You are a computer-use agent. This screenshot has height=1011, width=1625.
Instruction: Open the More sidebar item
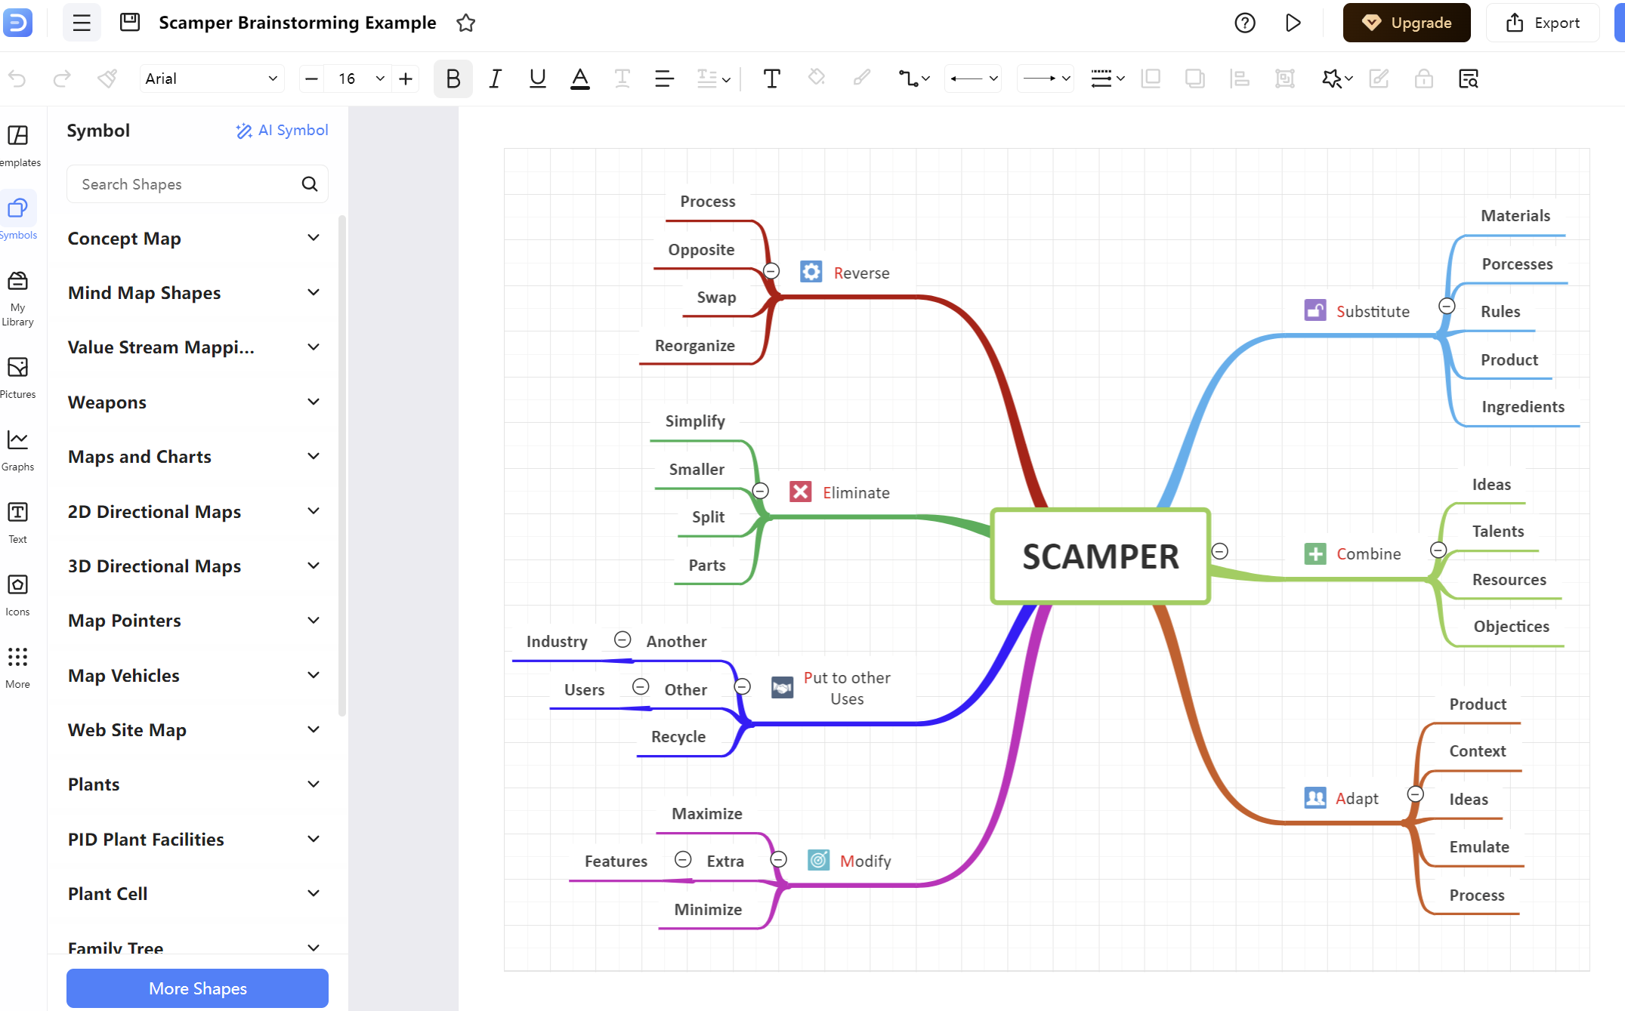pos(18,667)
